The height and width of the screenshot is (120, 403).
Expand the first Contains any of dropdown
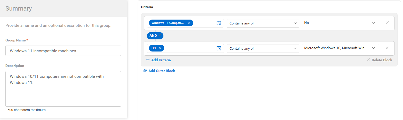(263, 23)
